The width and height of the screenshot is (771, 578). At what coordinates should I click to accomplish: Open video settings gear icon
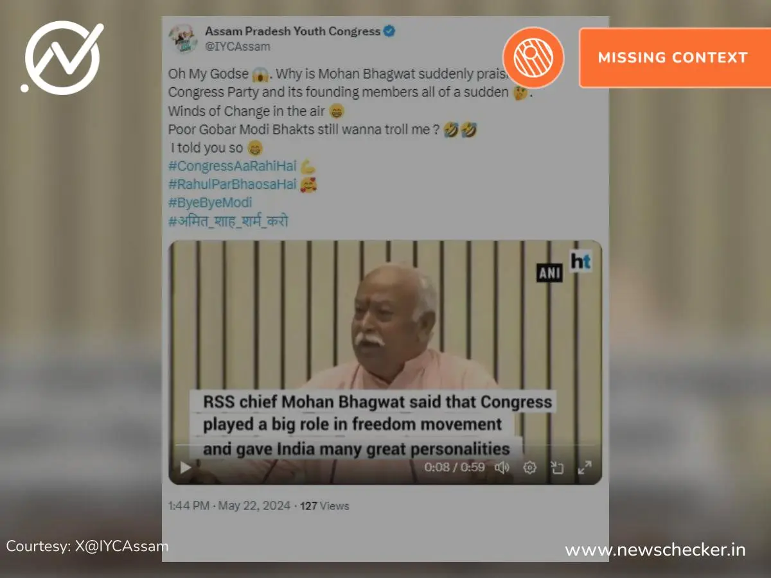[529, 467]
